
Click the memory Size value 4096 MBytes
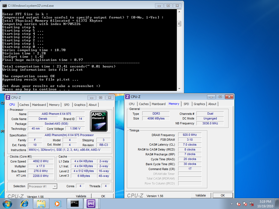[x=156, y=118]
